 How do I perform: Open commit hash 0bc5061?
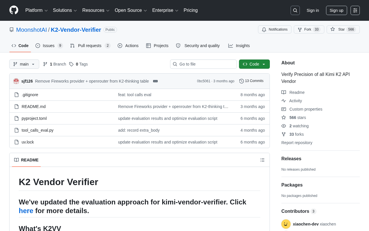(x=204, y=81)
